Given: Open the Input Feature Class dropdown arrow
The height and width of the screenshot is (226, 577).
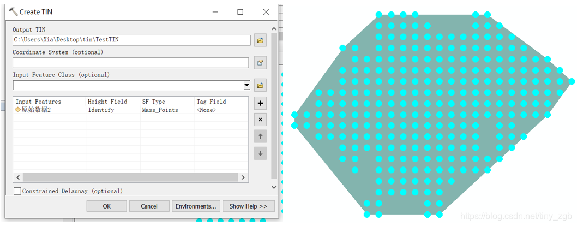Looking at the screenshot, I should pyautogui.click(x=247, y=85).
